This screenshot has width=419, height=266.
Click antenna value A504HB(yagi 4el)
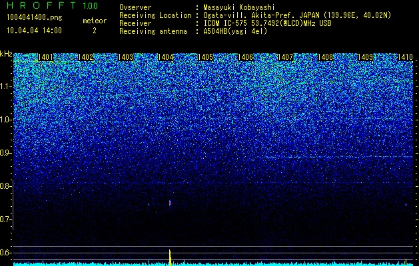tap(235, 31)
